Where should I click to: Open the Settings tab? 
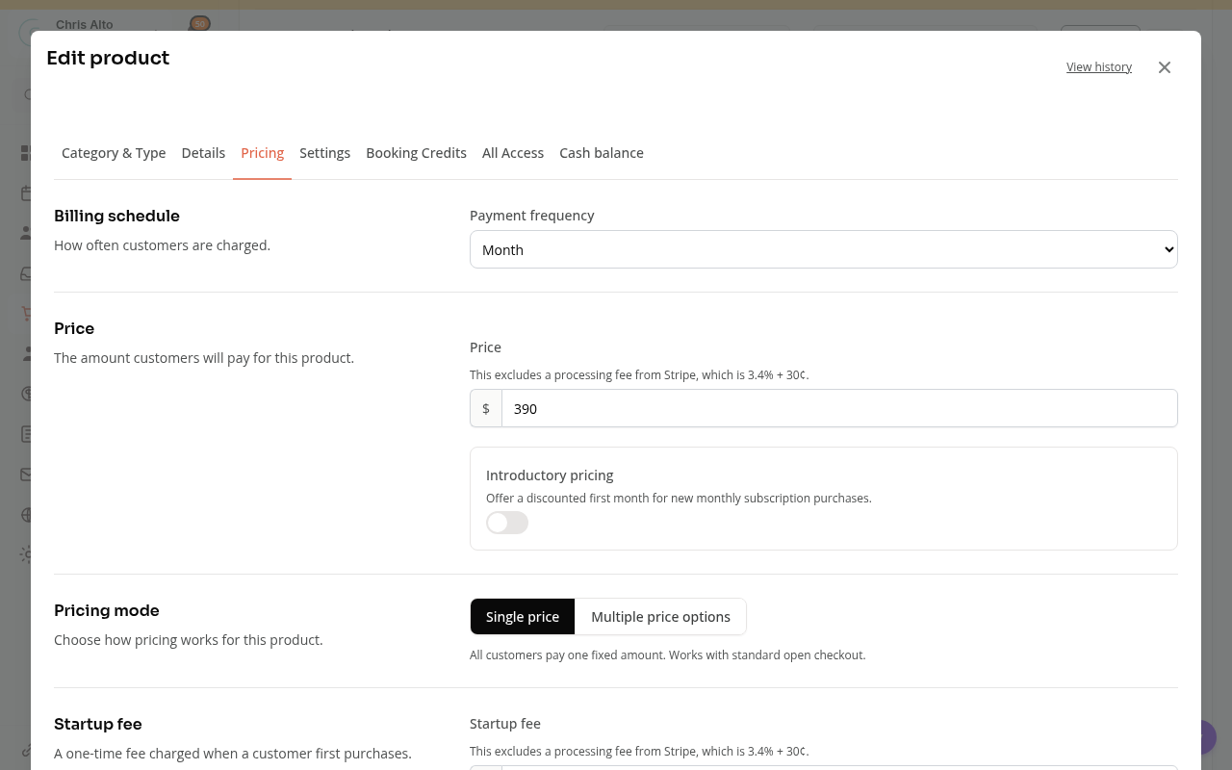pyautogui.click(x=324, y=153)
